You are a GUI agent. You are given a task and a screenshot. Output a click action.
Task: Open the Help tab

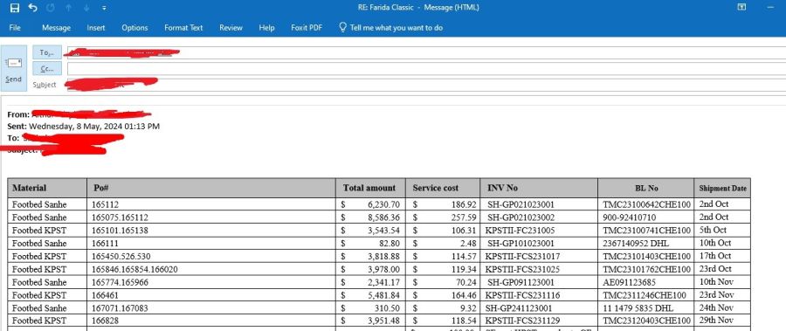point(266,28)
